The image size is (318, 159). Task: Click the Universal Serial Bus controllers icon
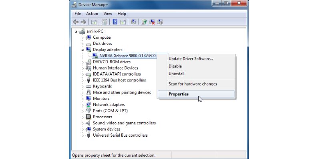click(x=89, y=135)
